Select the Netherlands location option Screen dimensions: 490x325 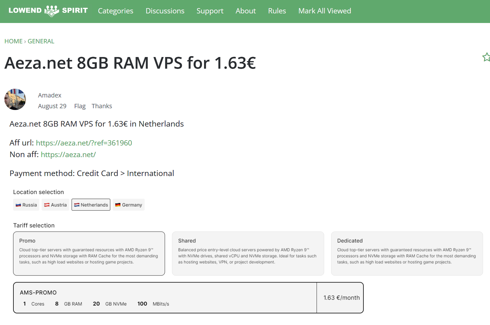pos(91,205)
